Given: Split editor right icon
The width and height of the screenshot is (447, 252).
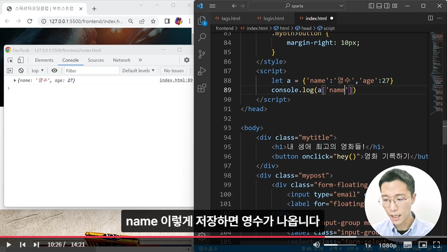Looking at the screenshot, I should pos(431,18).
